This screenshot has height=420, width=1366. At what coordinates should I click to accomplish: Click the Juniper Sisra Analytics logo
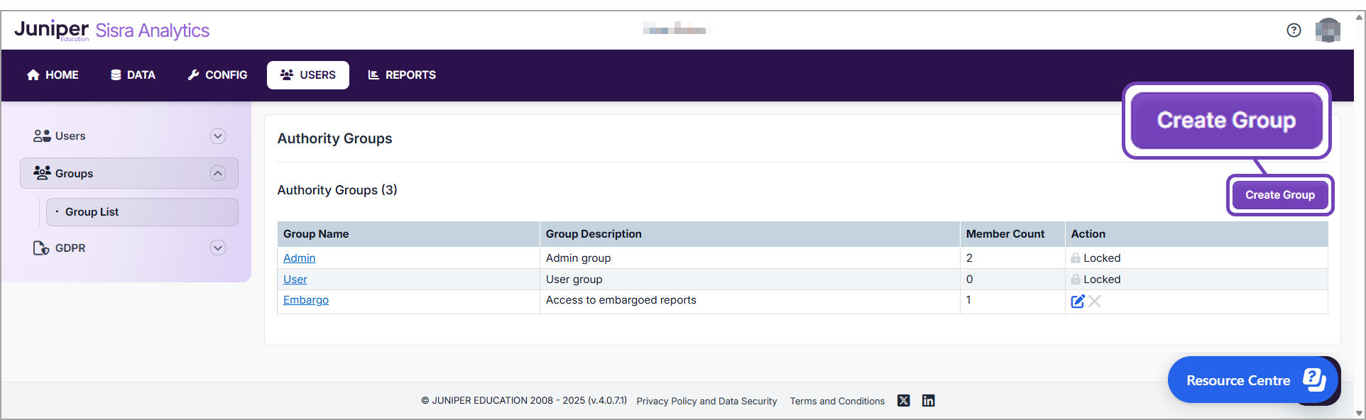[112, 31]
